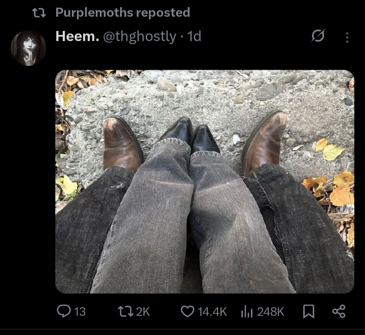This screenshot has width=365, height=335.
Task: Bookmark this post
Action: click(309, 311)
